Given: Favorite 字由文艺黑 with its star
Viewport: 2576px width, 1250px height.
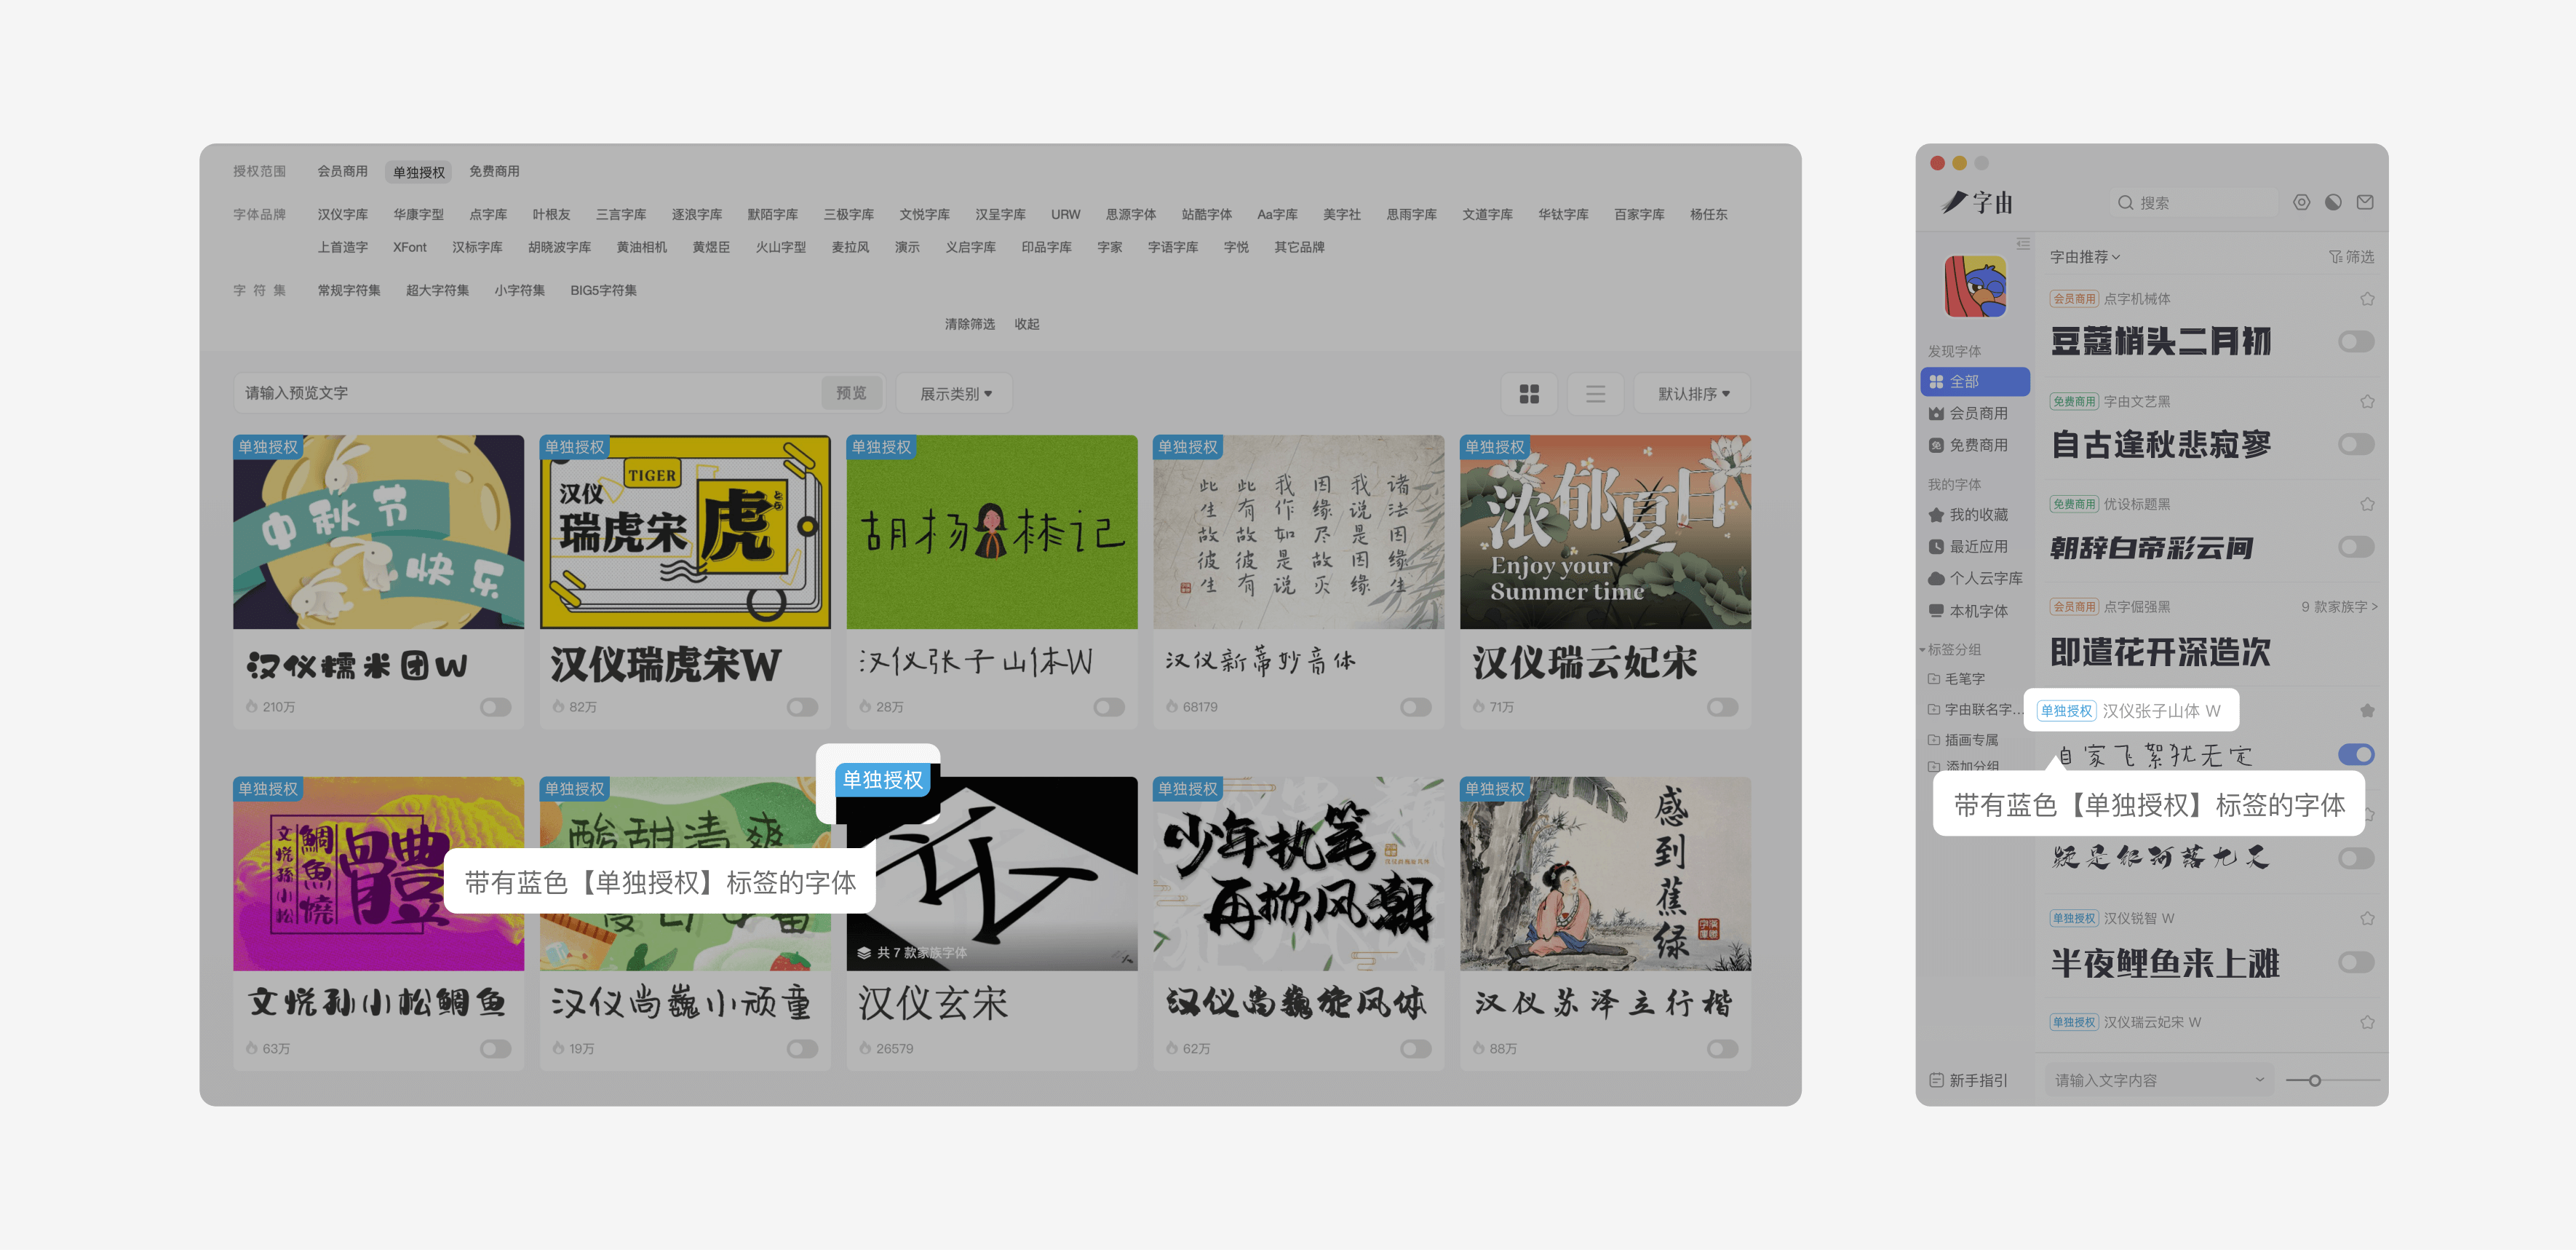Looking at the screenshot, I should coord(2367,401).
